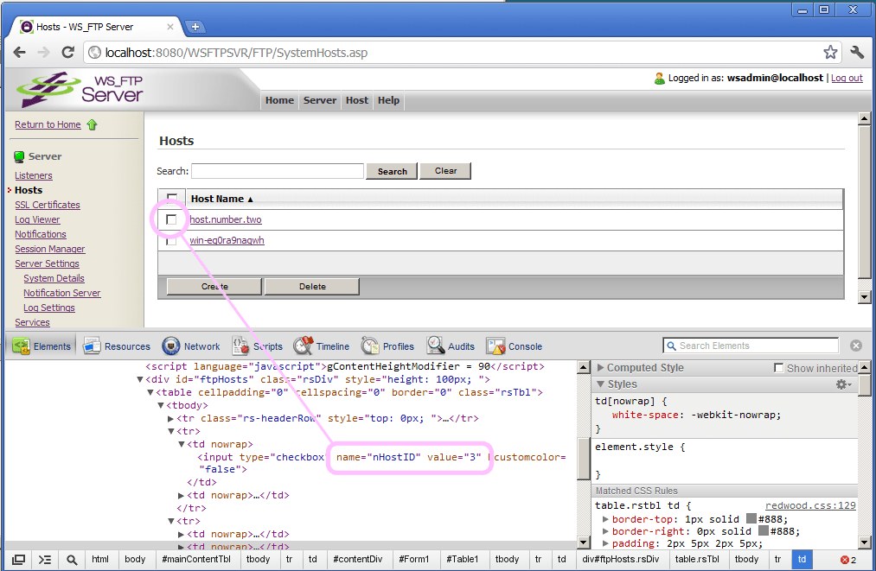Activate the magnifier element inspect tool
This screenshot has width=876, height=571.
pyautogui.click(x=72, y=559)
